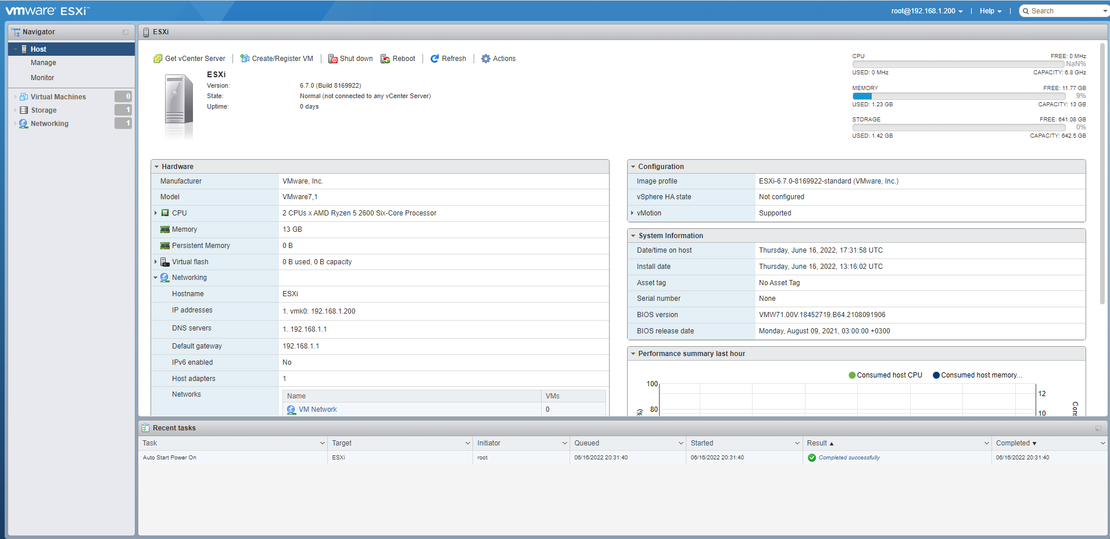This screenshot has width=1110, height=539.
Task: Click the CPU usage bar
Action: 958,64
